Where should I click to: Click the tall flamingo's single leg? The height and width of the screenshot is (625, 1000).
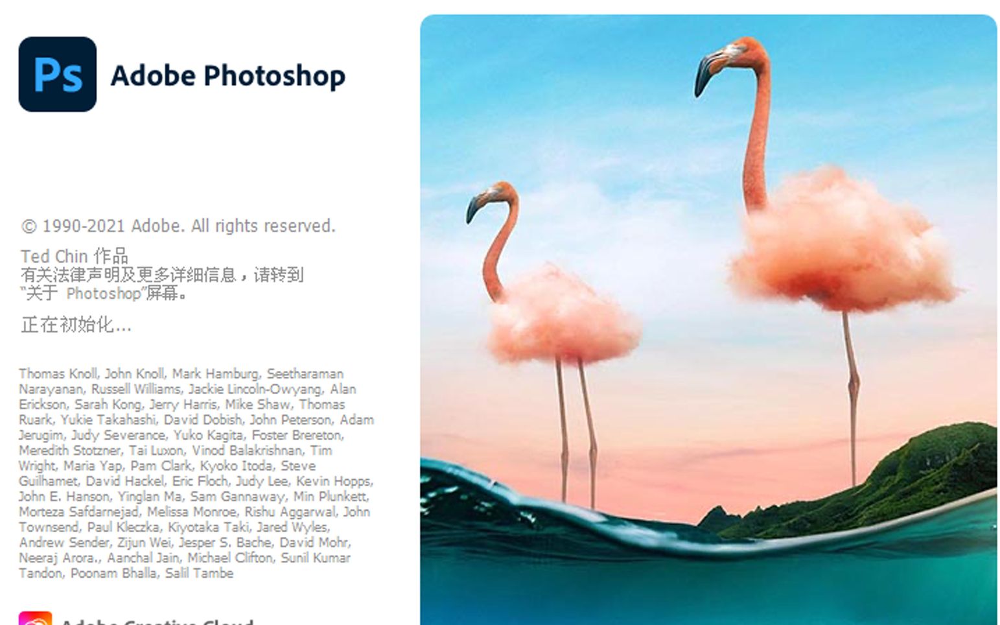click(x=852, y=397)
